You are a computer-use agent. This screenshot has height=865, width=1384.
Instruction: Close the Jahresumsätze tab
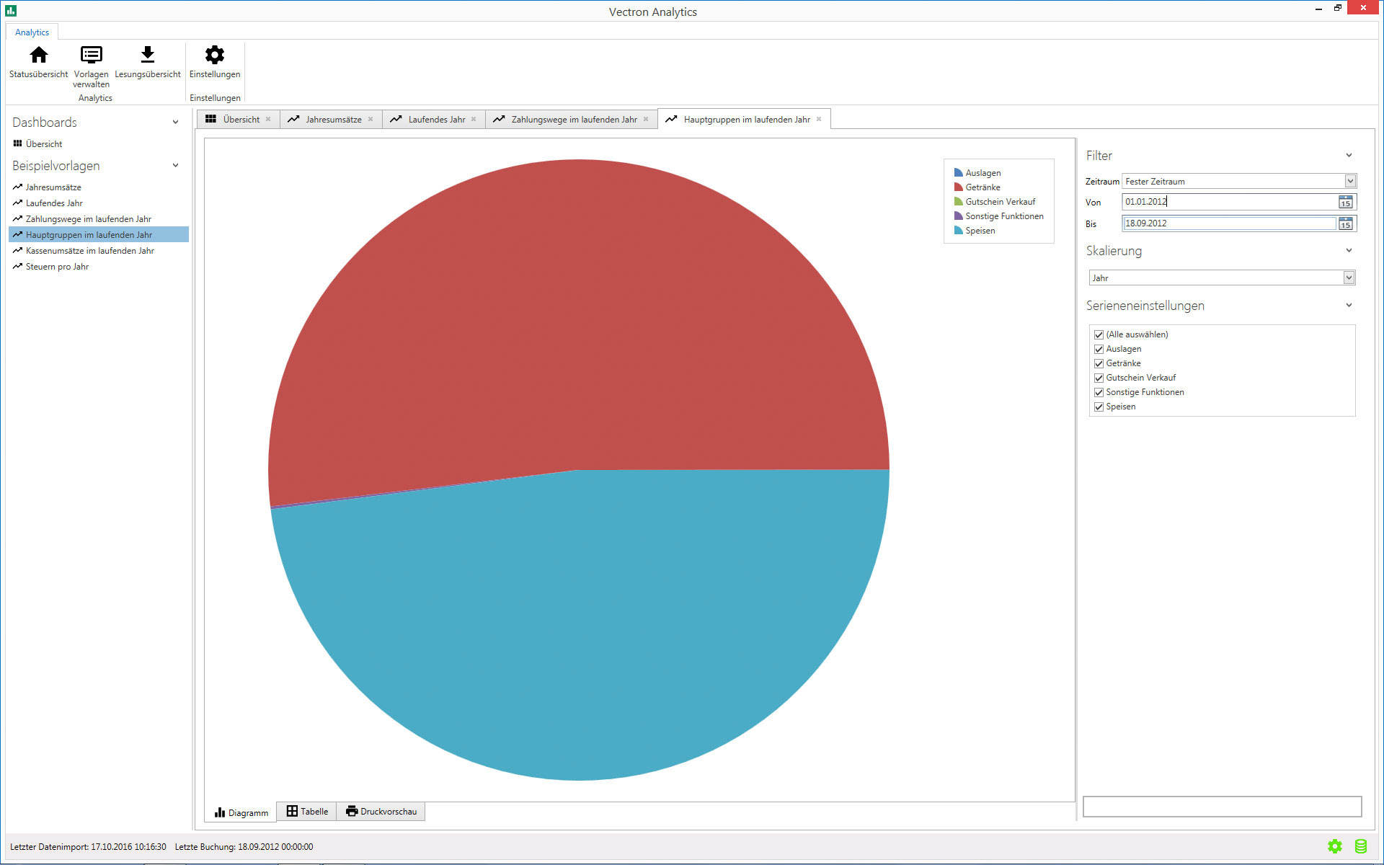pos(371,120)
